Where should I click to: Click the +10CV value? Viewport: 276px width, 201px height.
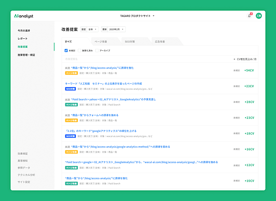[x=249, y=181]
